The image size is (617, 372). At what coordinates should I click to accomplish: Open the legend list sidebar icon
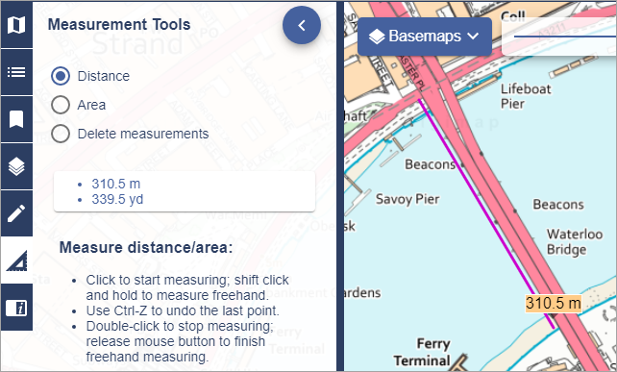(16, 72)
